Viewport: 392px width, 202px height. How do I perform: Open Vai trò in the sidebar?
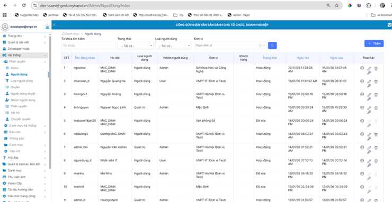point(15,113)
